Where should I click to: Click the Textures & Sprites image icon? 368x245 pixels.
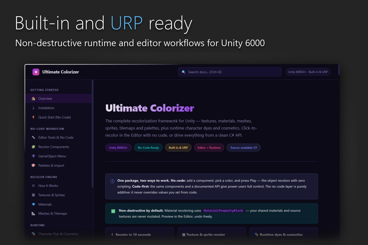33,195
